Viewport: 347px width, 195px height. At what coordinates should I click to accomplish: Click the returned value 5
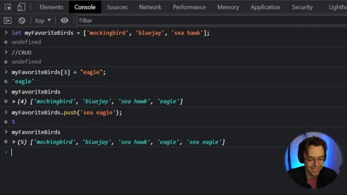(14, 122)
